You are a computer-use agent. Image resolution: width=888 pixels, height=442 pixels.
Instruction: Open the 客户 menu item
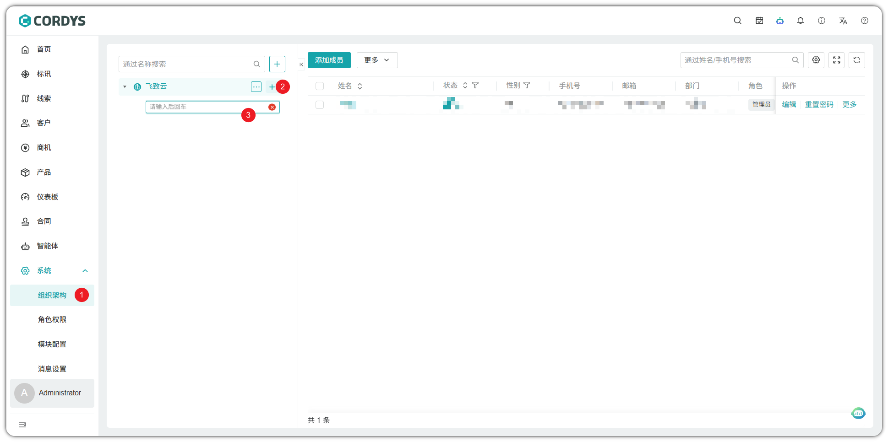pyautogui.click(x=44, y=123)
